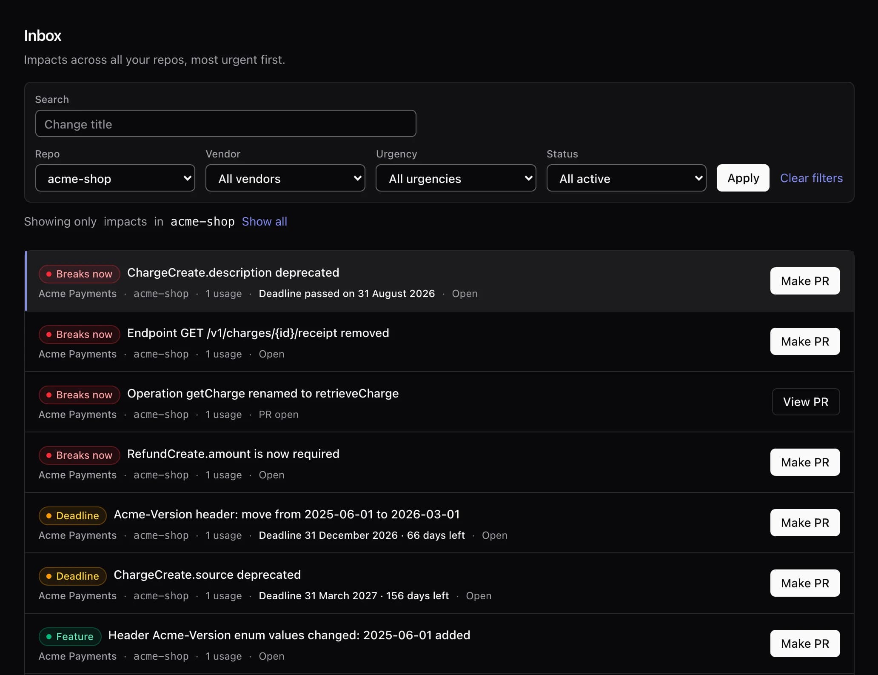
Task: Click Deadline 31 March 2027 · 156 days left
Action: click(354, 596)
